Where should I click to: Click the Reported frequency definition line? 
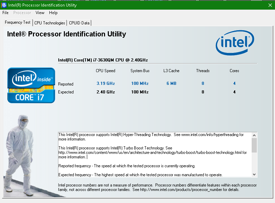pyautogui.click(x=127, y=166)
